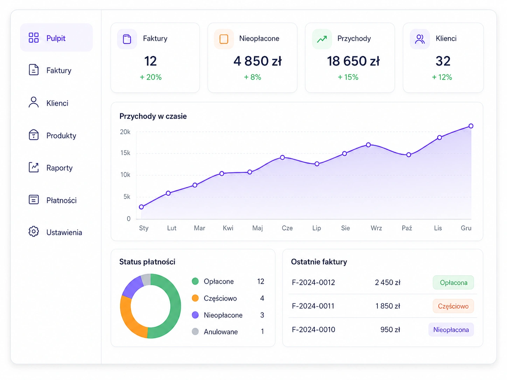This screenshot has height=380, width=507.
Task: Click the Status płatności heading
Action: point(147,262)
